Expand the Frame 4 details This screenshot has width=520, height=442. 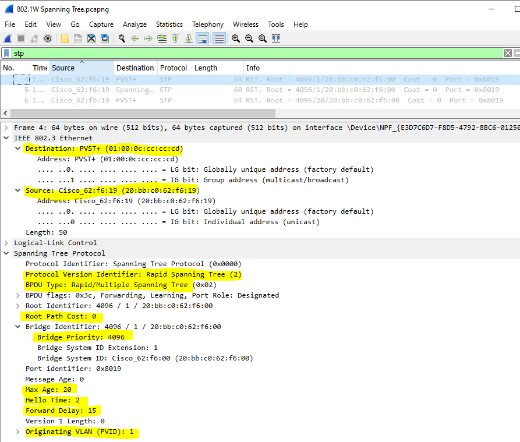pyautogui.click(x=6, y=128)
